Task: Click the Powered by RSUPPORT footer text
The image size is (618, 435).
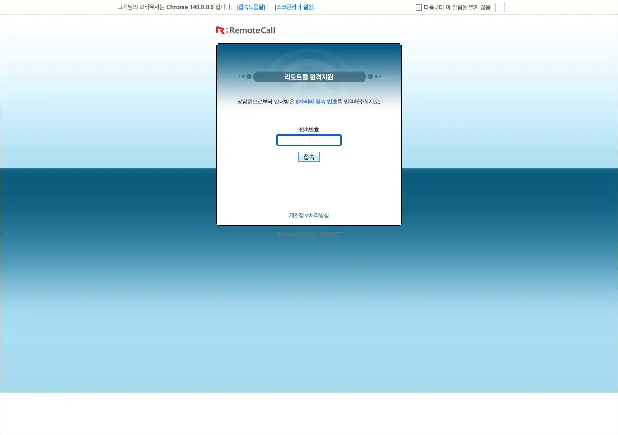Action: coord(309,235)
